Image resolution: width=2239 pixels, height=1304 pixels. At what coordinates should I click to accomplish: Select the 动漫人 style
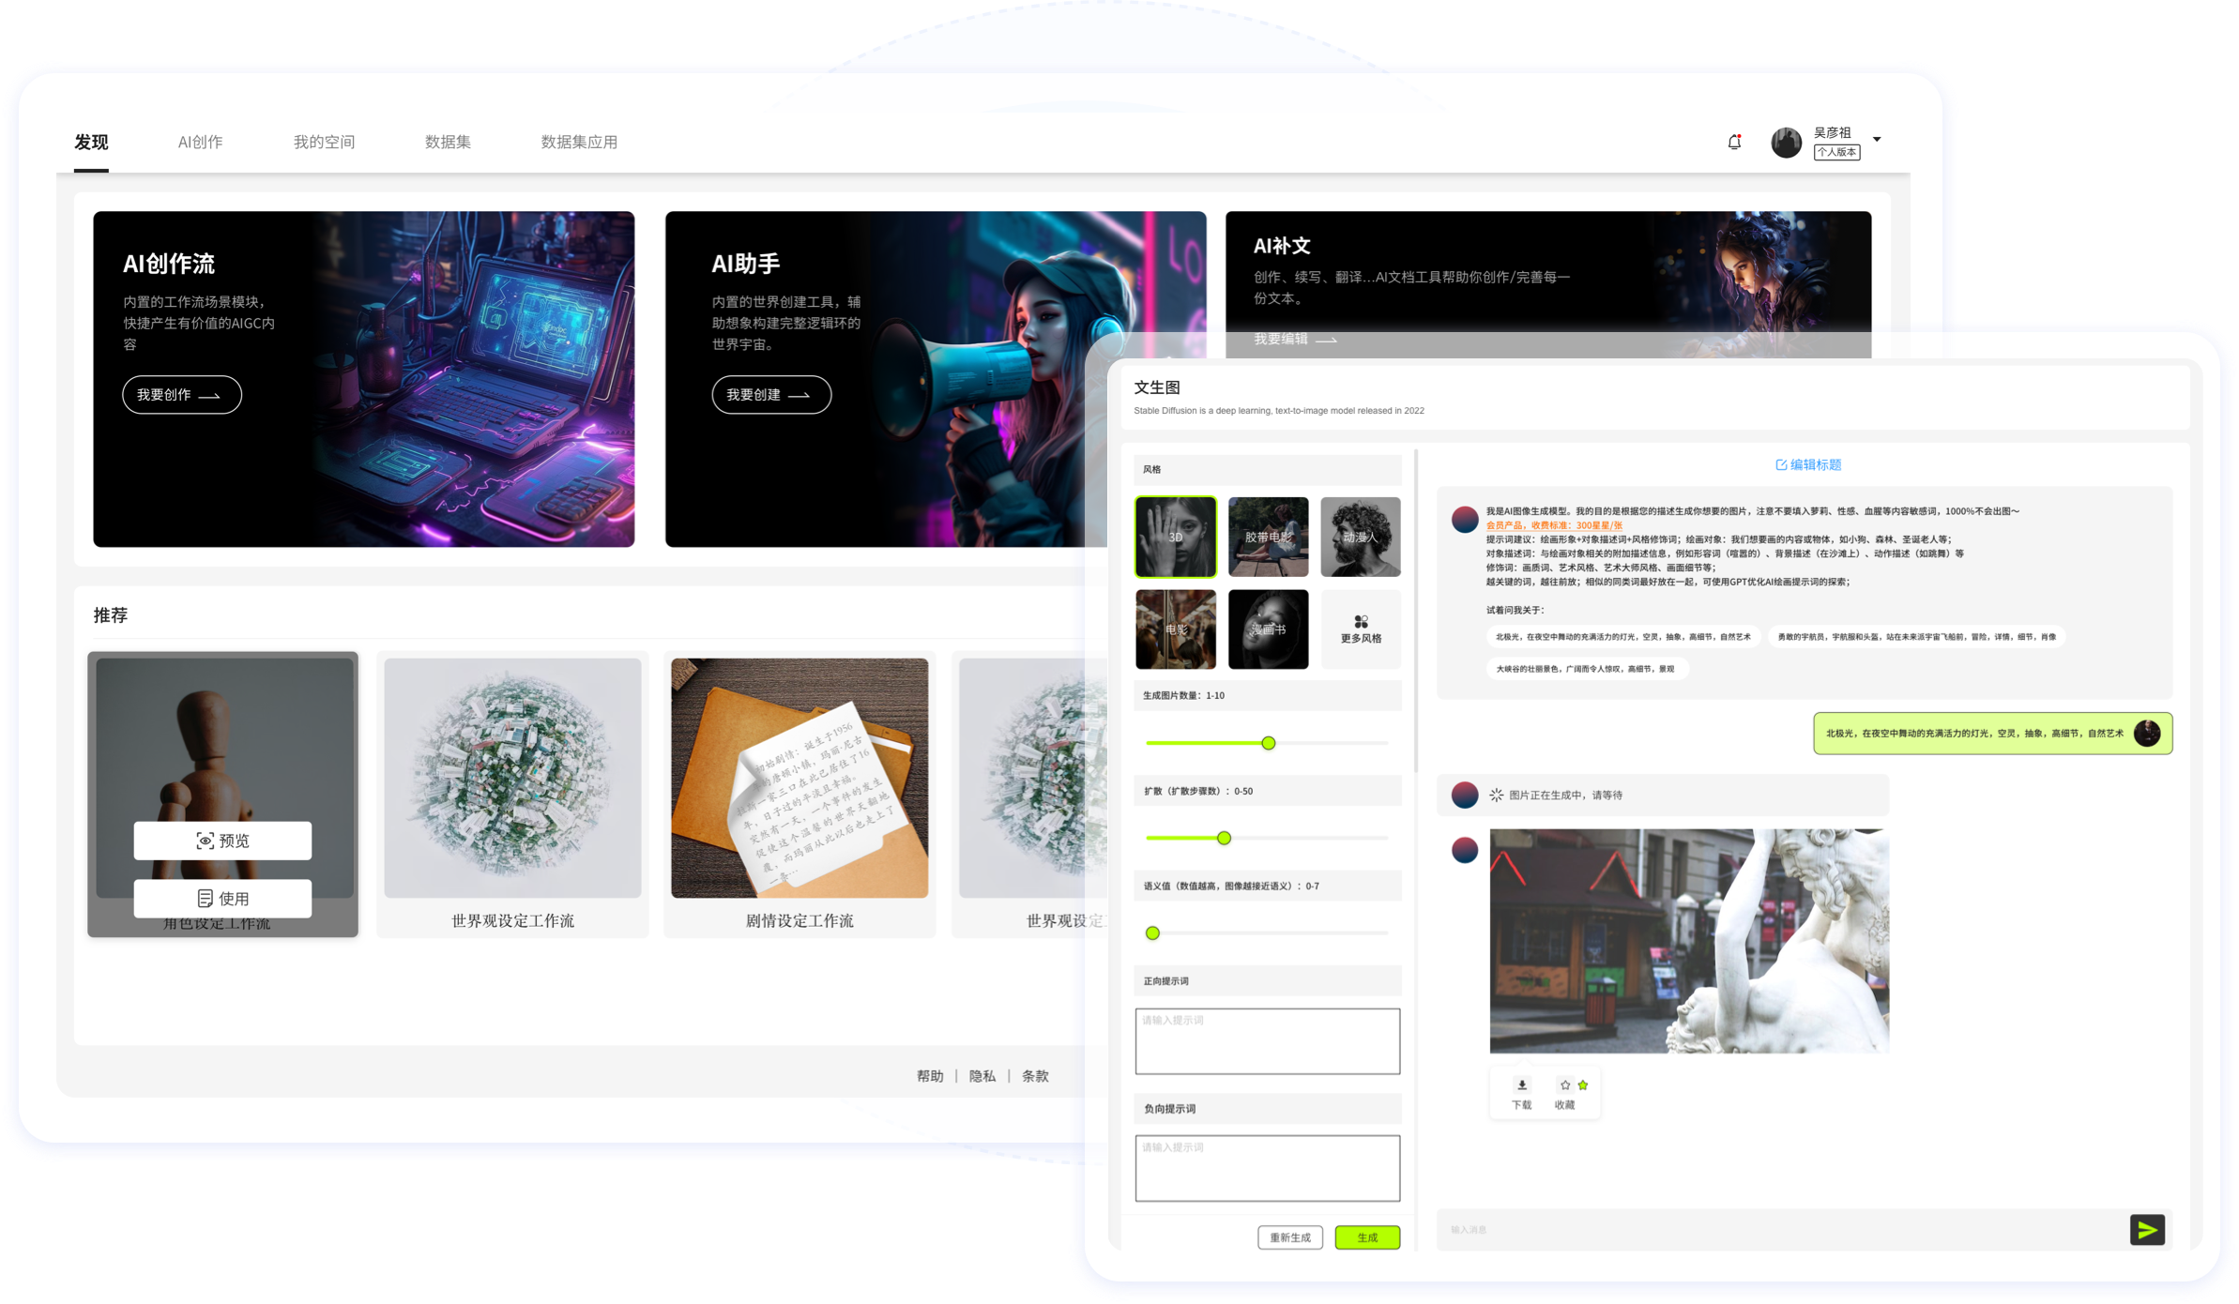pos(1361,537)
